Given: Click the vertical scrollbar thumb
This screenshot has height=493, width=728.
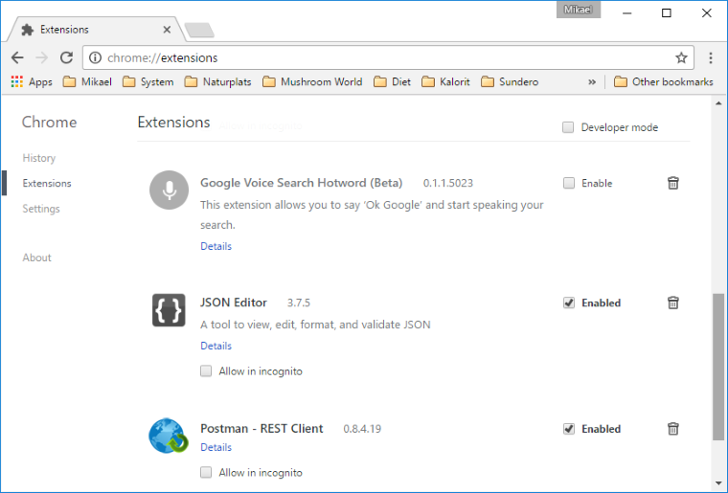Looking at the screenshot, I should (718, 367).
